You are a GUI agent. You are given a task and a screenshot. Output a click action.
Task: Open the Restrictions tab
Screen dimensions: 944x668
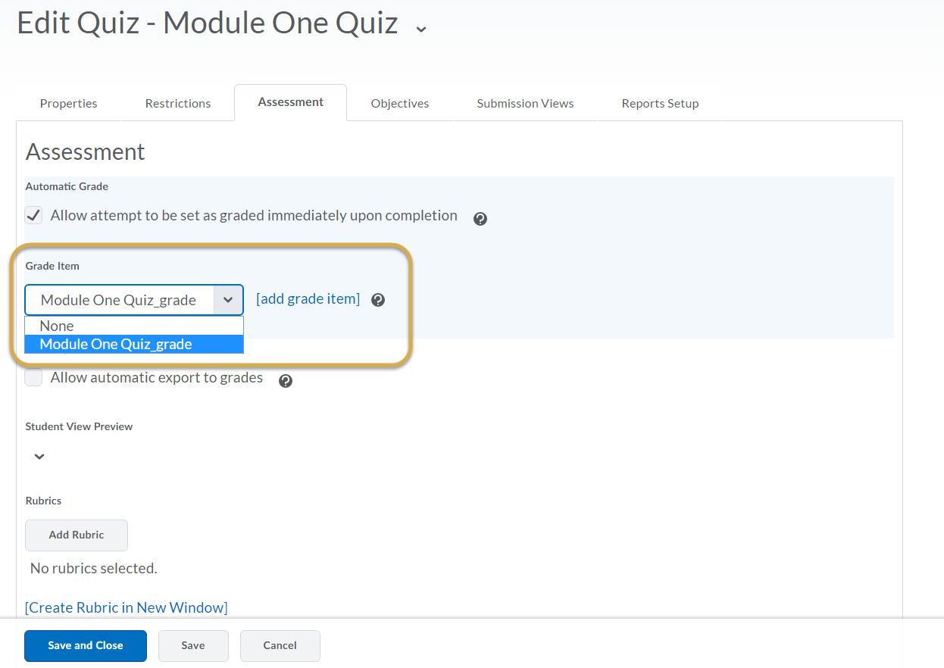click(178, 104)
